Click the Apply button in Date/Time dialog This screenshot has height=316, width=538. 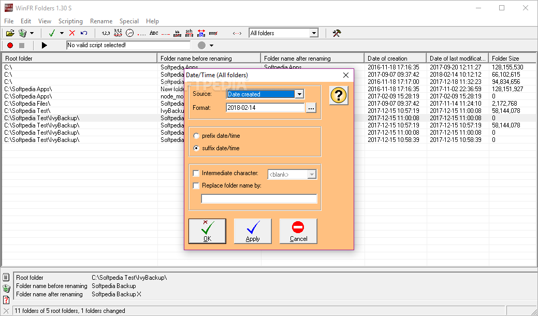(x=253, y=231)
